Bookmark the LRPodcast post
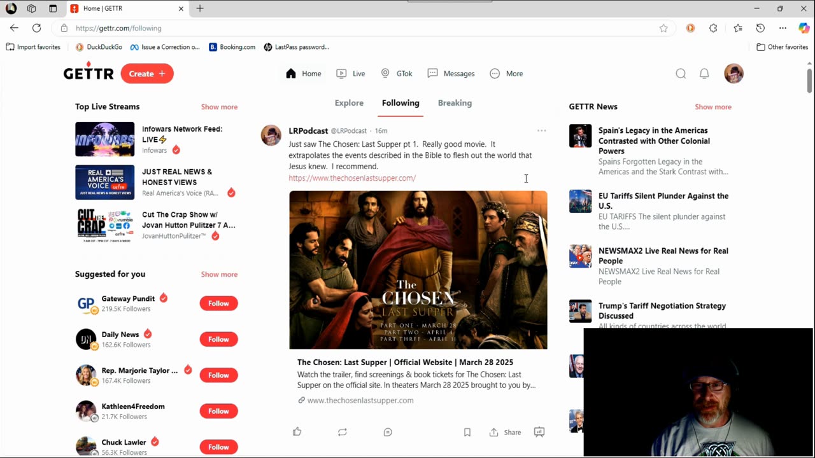The height and width of the screenshot is (458, 815). pos(467,432)
